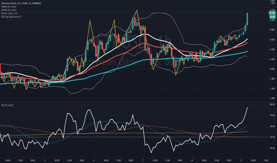Click the 8.400 price axis level
277x163 pixels.
(x=272, y=49)
